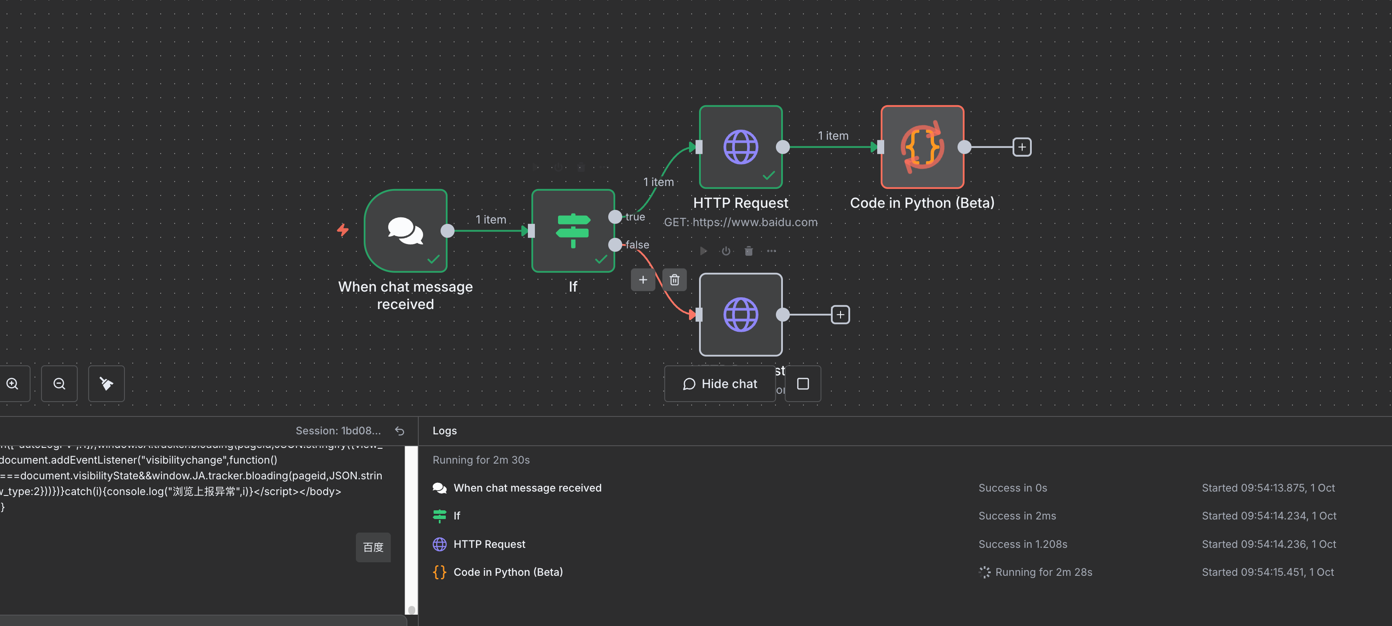Viewport: 1392px width, 626px height.
Task: Click plus after lower HTTP Request node
Action: pyautogui.click(x=840, y=314)
